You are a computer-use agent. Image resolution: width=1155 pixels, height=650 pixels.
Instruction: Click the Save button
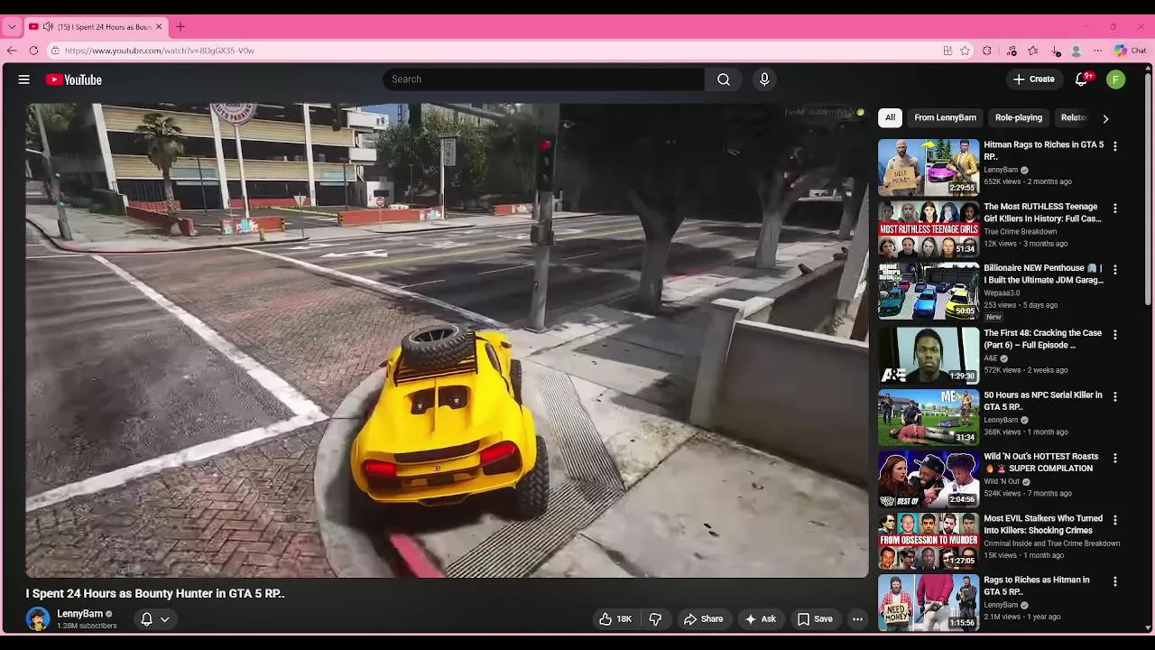(x=815, y=619)
